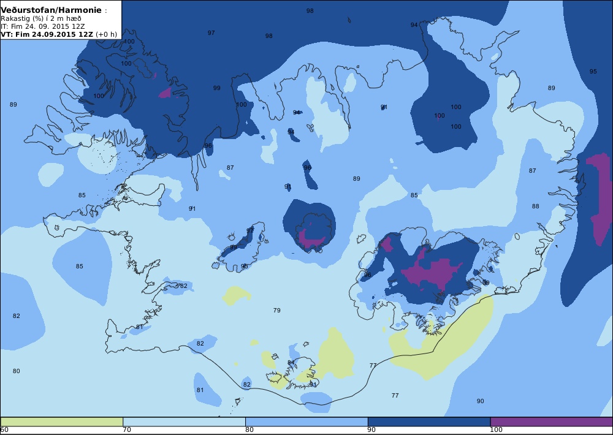The width and height of the screenshot is (613, 435).
Task: Click the yellow-green 60–70 legend color segment
Action: [x=62, y=422]
